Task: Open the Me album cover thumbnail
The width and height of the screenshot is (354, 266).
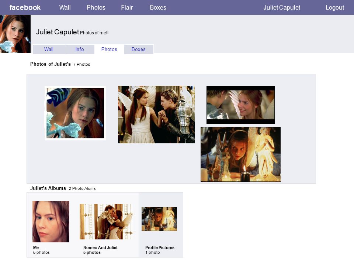Action: coord(51,222)
